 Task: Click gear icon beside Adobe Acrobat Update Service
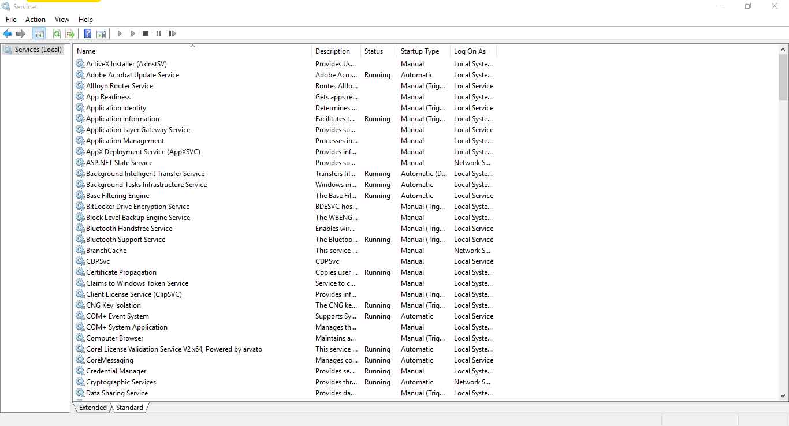coord(80,75)
